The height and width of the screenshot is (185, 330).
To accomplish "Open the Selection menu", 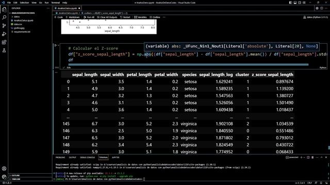I will pyautogui.click(x=24, y=3).
